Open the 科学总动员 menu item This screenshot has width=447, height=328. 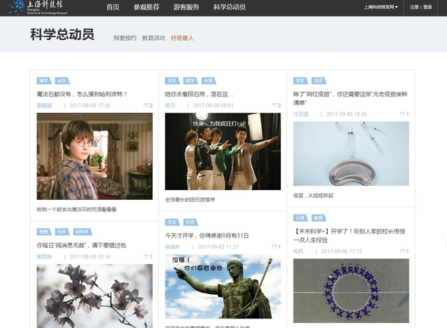coord(229,7)
